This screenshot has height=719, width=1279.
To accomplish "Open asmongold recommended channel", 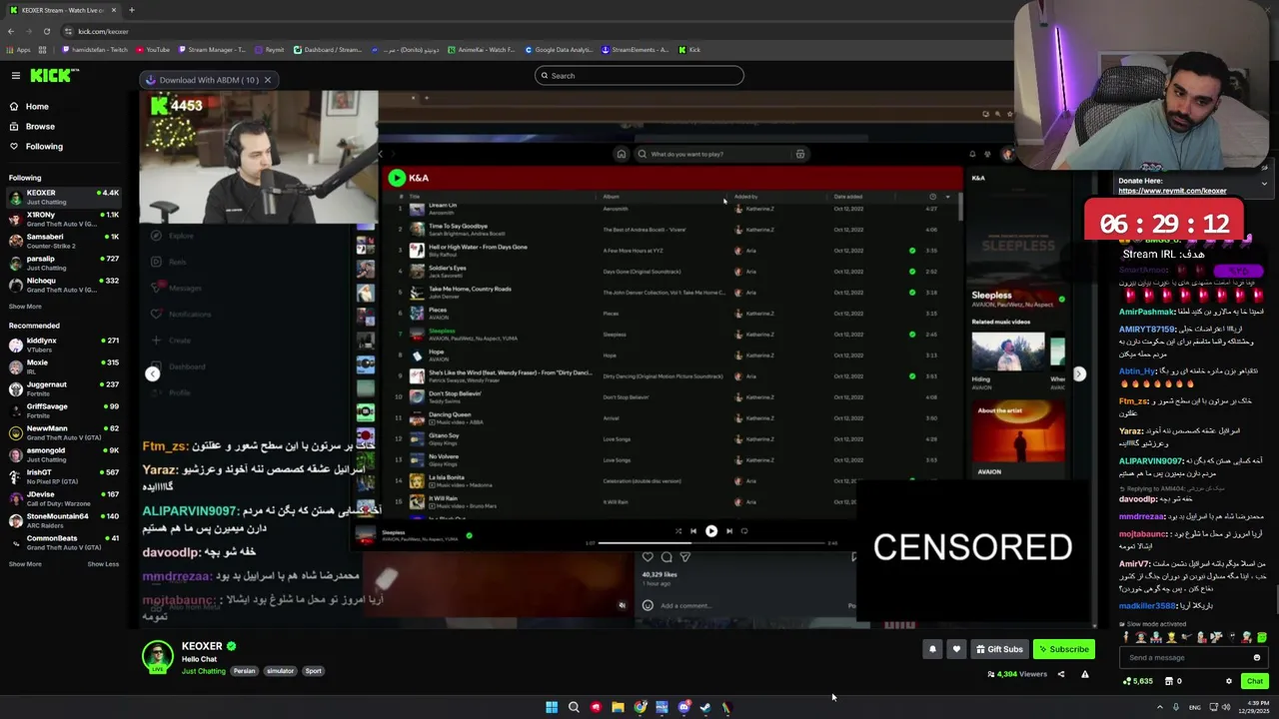I will tap(62, 454).
